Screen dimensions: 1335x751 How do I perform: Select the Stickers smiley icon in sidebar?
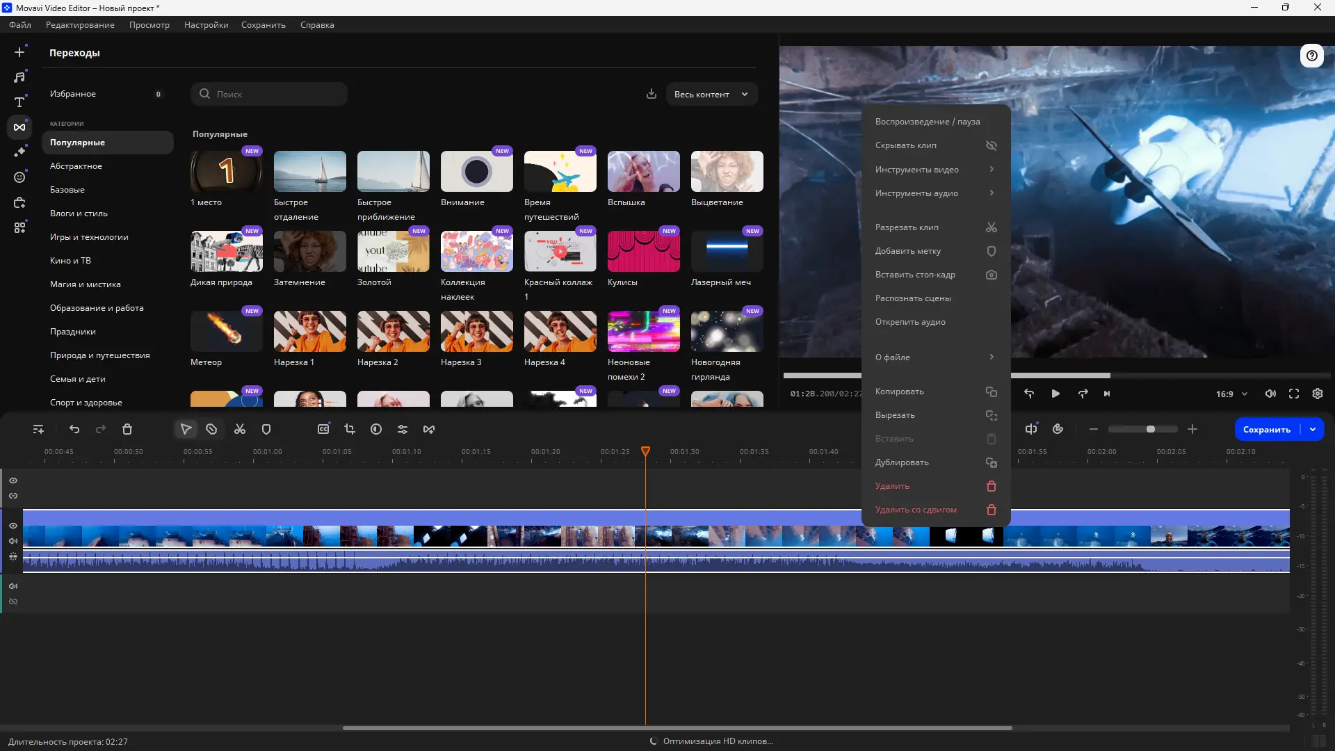[x=19, y=177]
